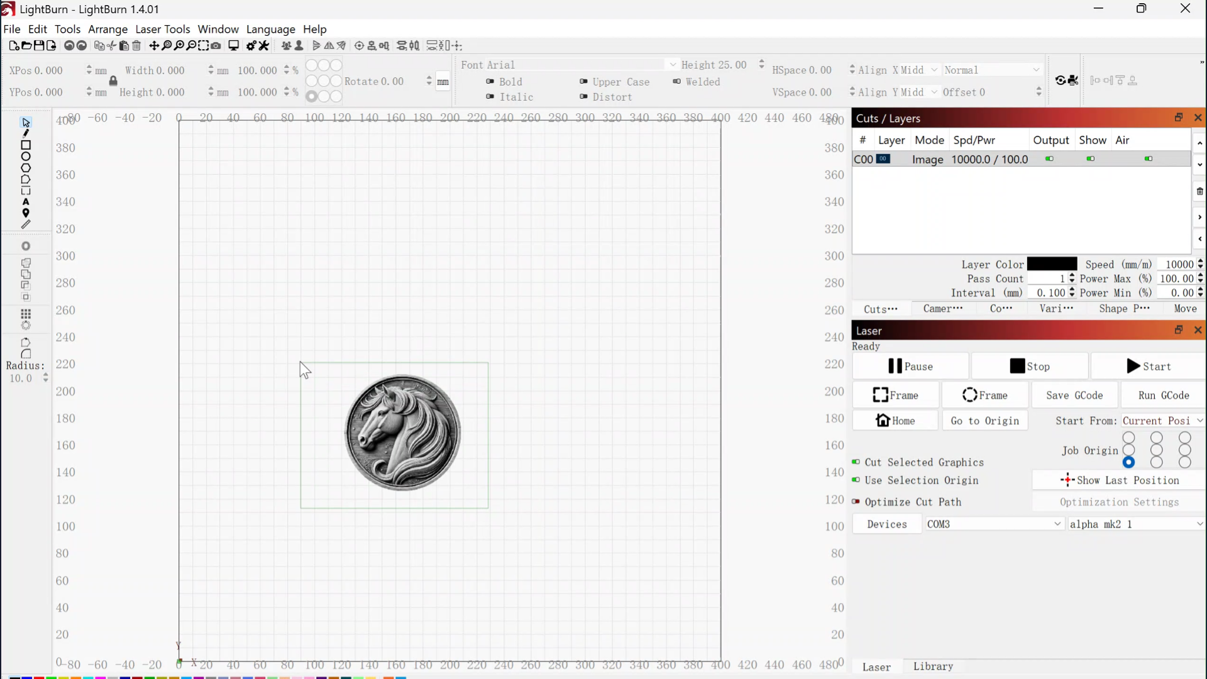Click the Save GCode button

coord(1074,395)
